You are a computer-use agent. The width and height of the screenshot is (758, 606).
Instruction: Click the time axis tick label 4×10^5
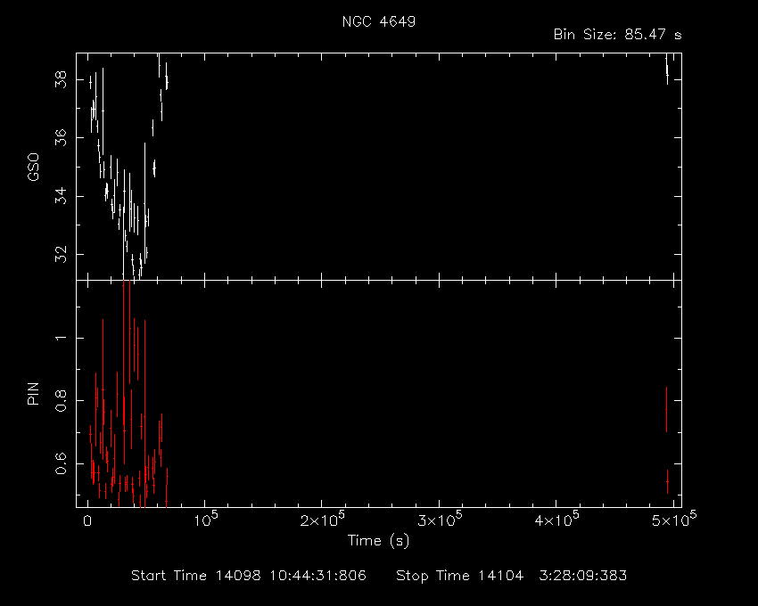556,520
